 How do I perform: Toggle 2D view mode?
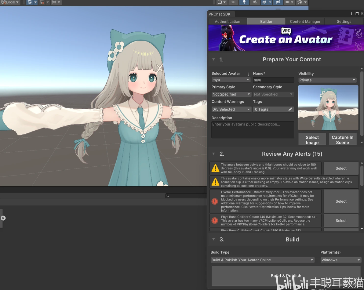233,2
